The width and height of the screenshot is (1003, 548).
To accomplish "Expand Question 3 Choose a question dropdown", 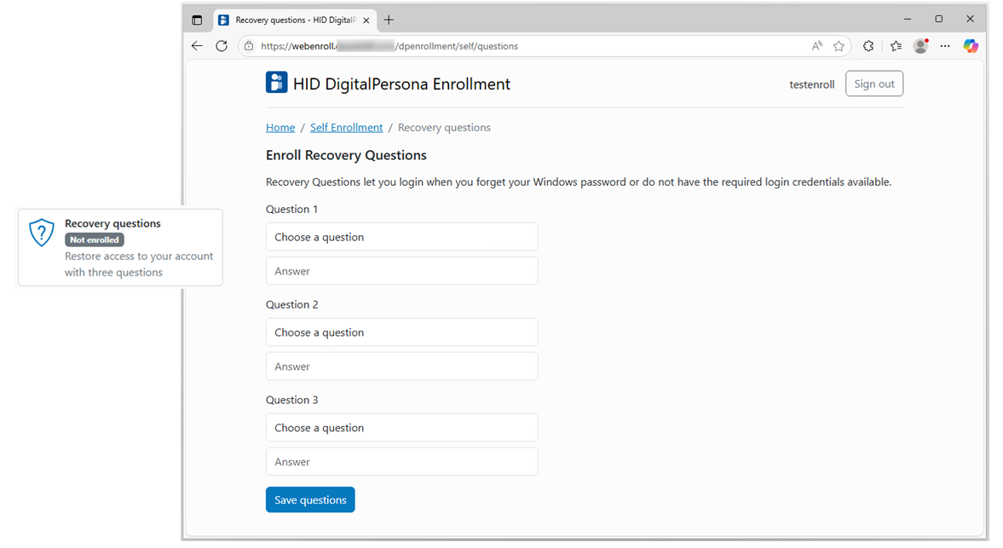I will pos(401,428).
